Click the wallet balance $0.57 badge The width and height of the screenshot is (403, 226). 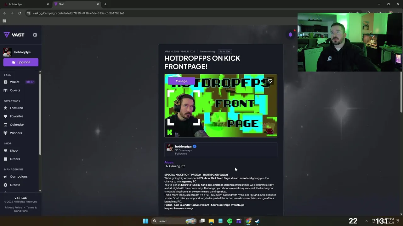[x=30, y=82]
